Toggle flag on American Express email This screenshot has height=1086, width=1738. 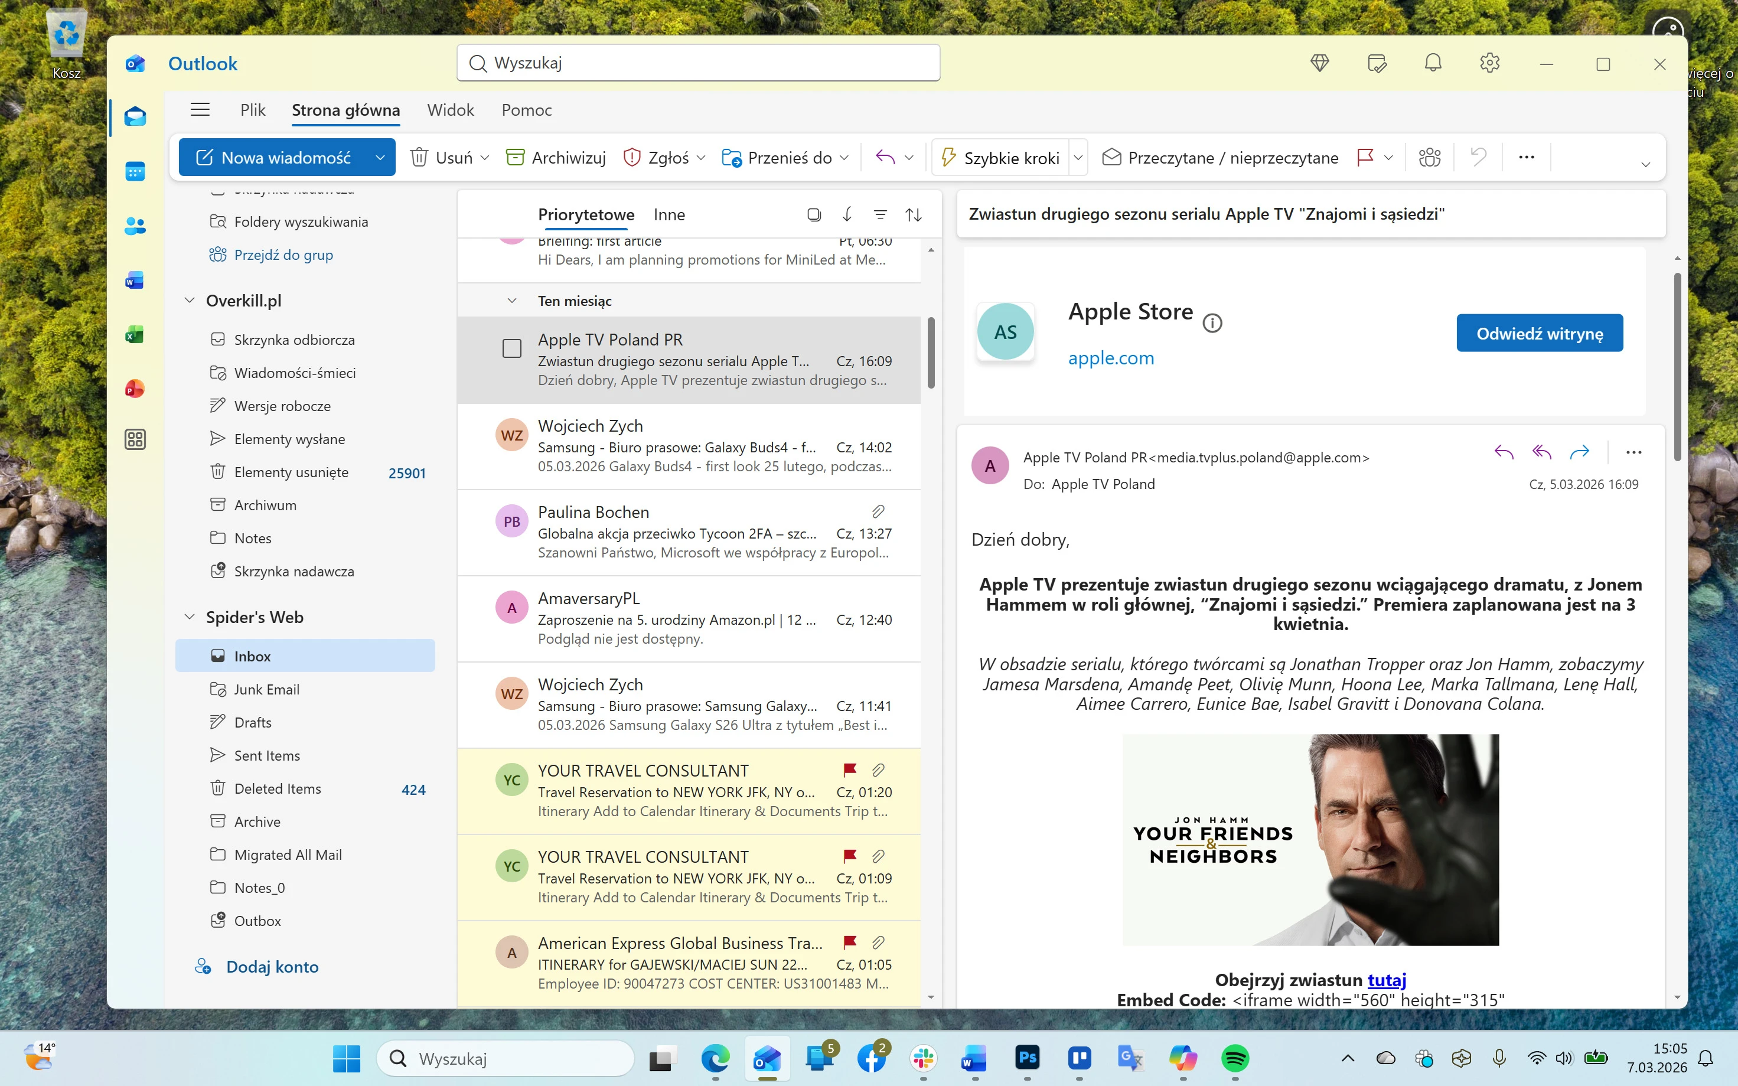pos(850,942)
